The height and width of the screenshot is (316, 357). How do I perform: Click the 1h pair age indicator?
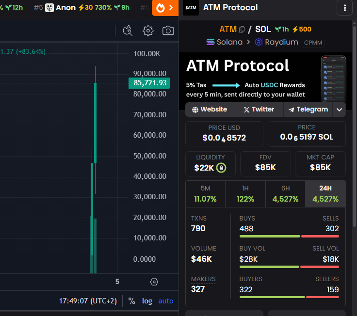pyautogui.click(x=282, y=30)
